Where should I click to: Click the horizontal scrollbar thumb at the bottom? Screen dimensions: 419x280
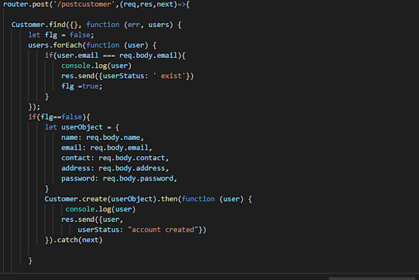click(372, 278)
